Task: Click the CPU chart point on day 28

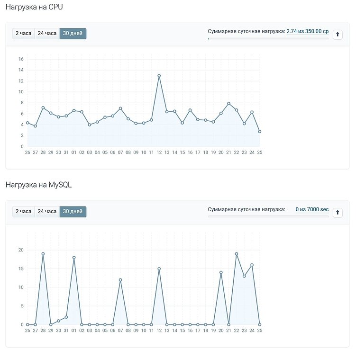Action: pyautogui.click(x=43, y=108)
